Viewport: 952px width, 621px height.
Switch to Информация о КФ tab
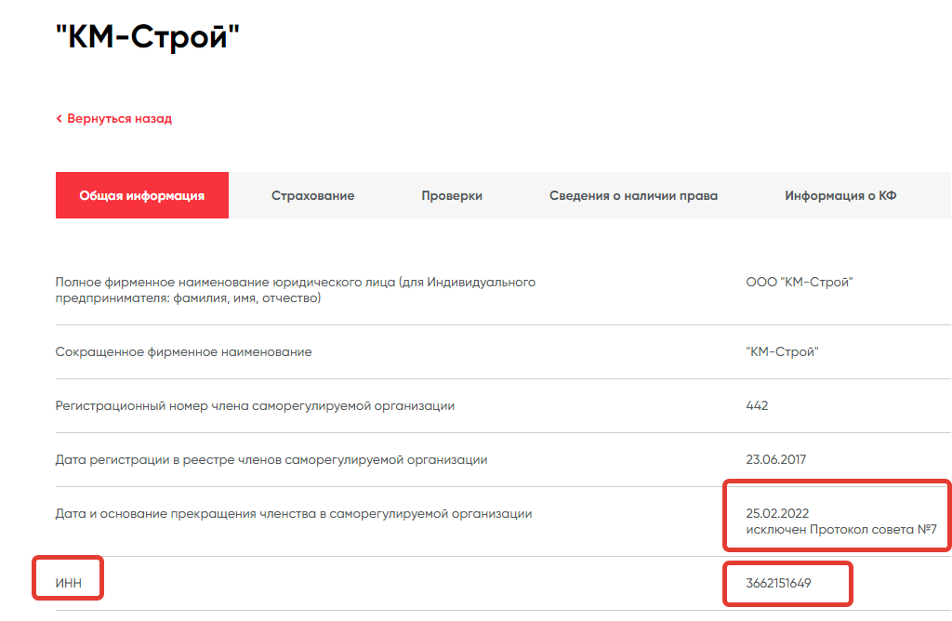coord(840,196)
